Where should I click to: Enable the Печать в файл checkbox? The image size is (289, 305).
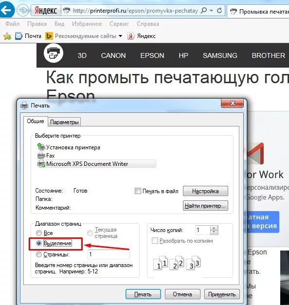[x=138, y=191]
